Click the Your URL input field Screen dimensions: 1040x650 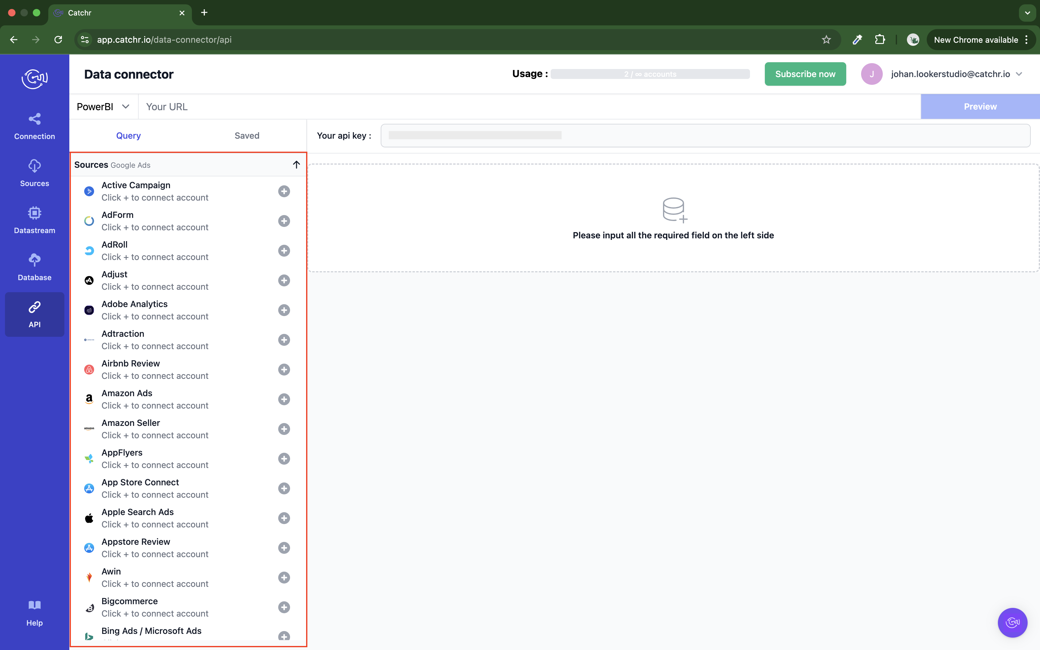[x=530, y=106]
